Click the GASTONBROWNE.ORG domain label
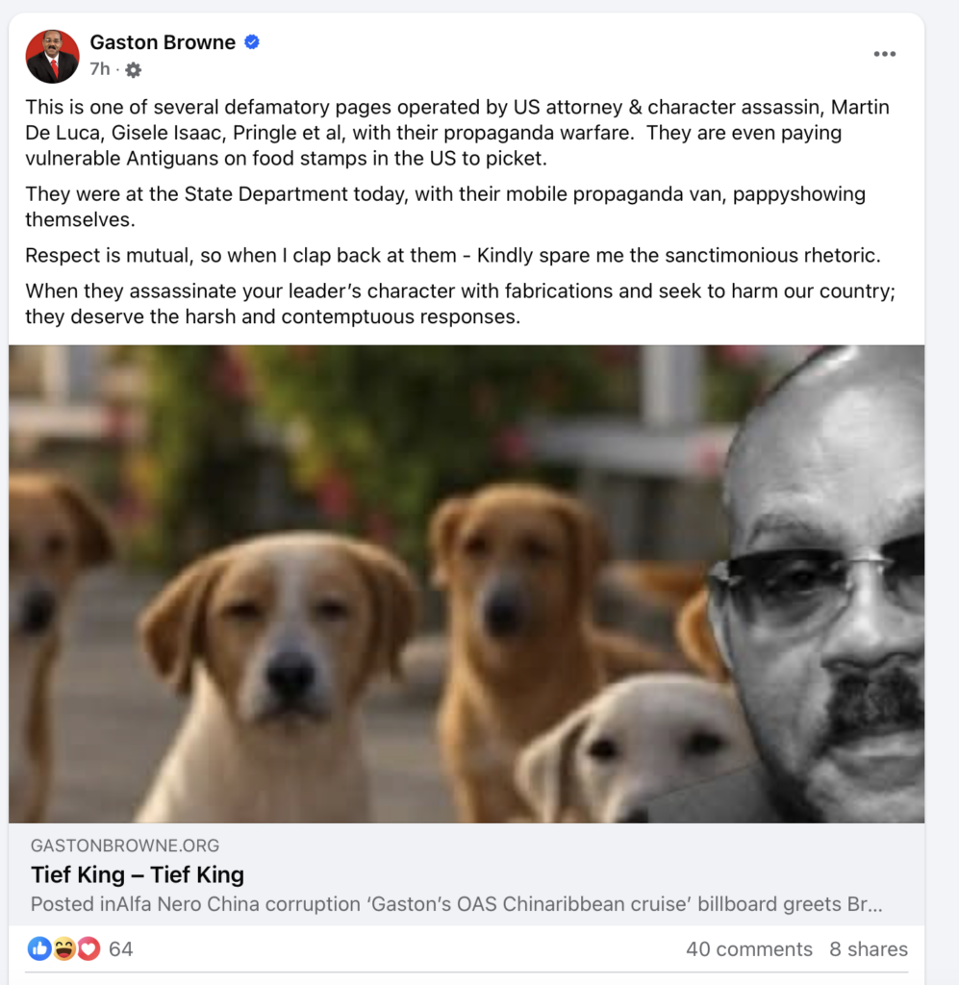Viewport: 959px width, 985px height. click(x=125, y=846)
